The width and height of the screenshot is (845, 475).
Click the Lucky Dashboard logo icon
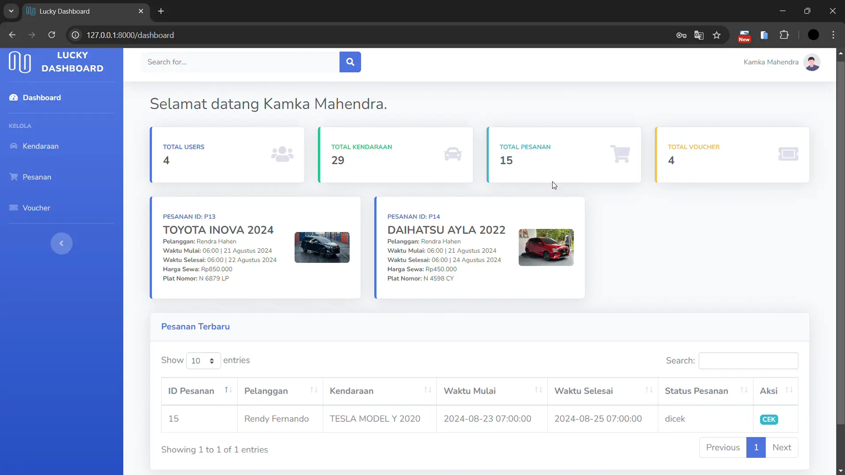click(x=20, y=62)
